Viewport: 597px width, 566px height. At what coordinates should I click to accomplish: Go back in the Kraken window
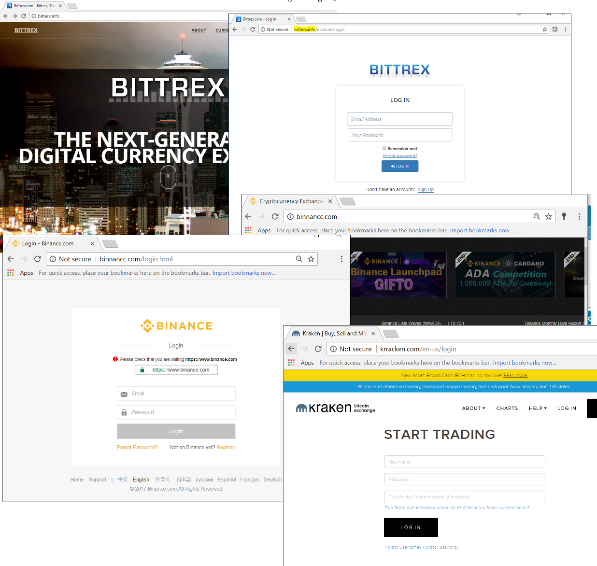[x=291, y=349]
